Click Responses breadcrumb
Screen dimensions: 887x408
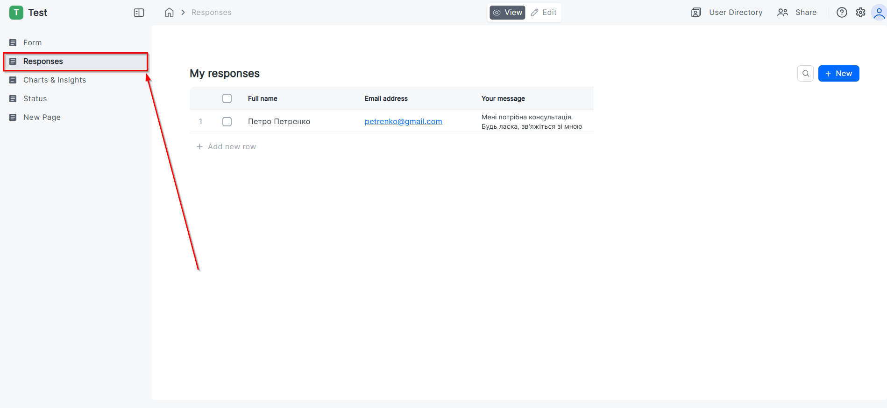tap(211, 13)
